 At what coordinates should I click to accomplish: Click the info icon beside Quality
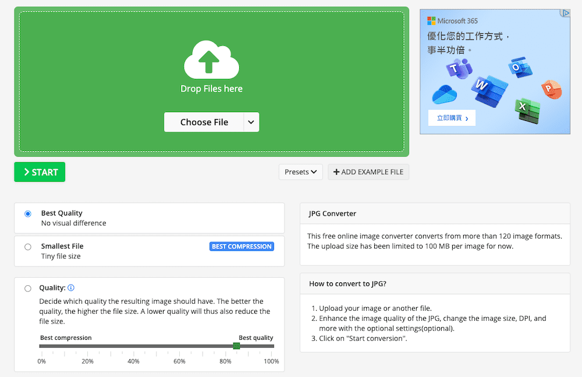coord(71,288)
